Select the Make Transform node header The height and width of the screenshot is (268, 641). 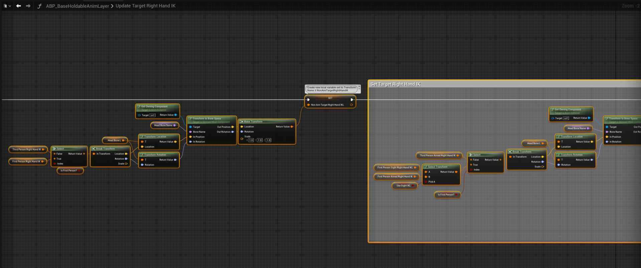[x=253, y=121]
